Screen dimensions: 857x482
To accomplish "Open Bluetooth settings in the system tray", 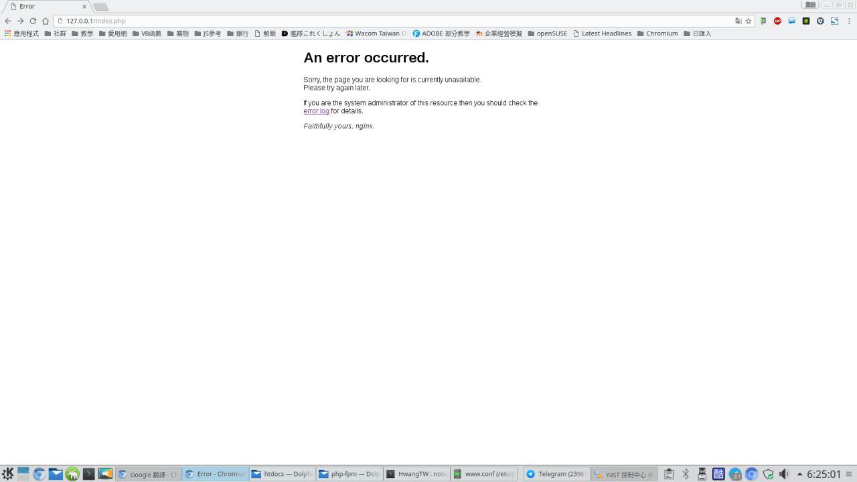I will click(686, 474).
